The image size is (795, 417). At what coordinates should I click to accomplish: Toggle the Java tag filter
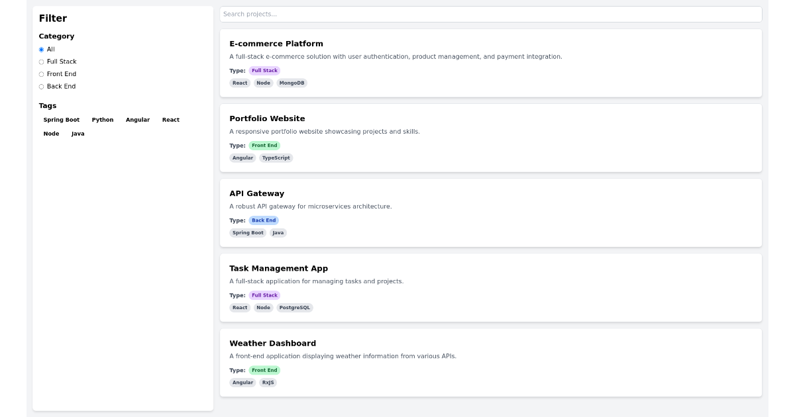(x=78, y=134)
